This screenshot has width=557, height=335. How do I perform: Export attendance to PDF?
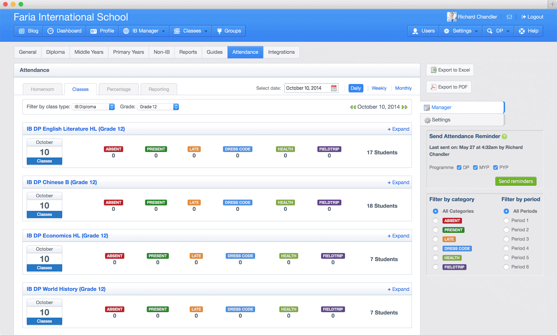coord(449,87)
